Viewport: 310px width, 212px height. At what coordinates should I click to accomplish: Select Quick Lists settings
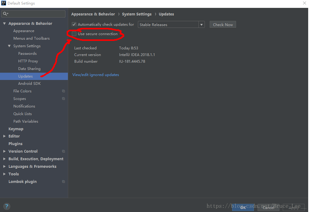click(22, 114)
